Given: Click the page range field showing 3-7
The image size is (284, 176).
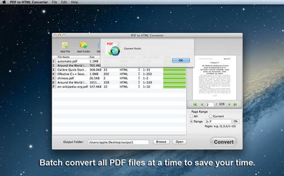Looking at the screenshot, I should tap(218, 121).
